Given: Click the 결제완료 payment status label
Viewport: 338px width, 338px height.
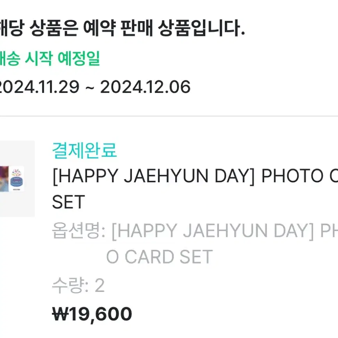Looking at the screenshot, I should [x=84, y=151].
